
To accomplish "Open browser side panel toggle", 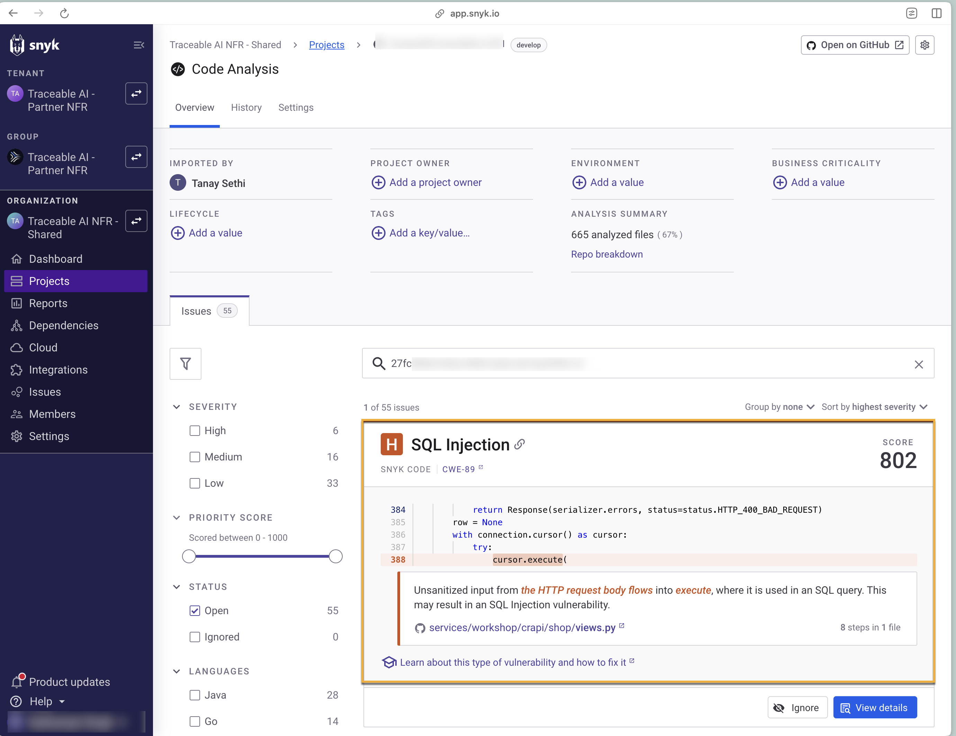I will click(x=937, y=13).
